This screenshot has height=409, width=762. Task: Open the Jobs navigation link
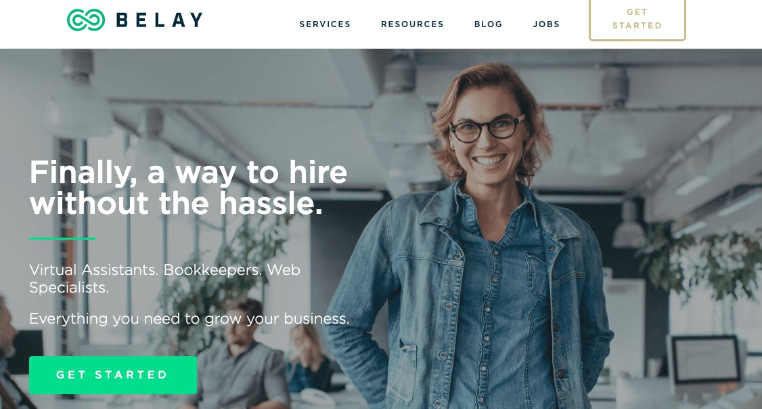pyautogui.click(x=546, y=24)
